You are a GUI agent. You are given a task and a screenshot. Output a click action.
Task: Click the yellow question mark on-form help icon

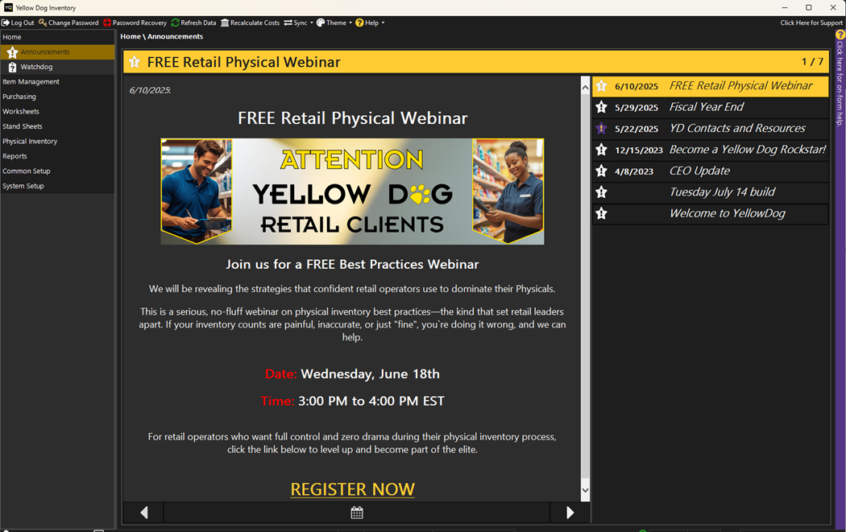[x=840, y=35]
